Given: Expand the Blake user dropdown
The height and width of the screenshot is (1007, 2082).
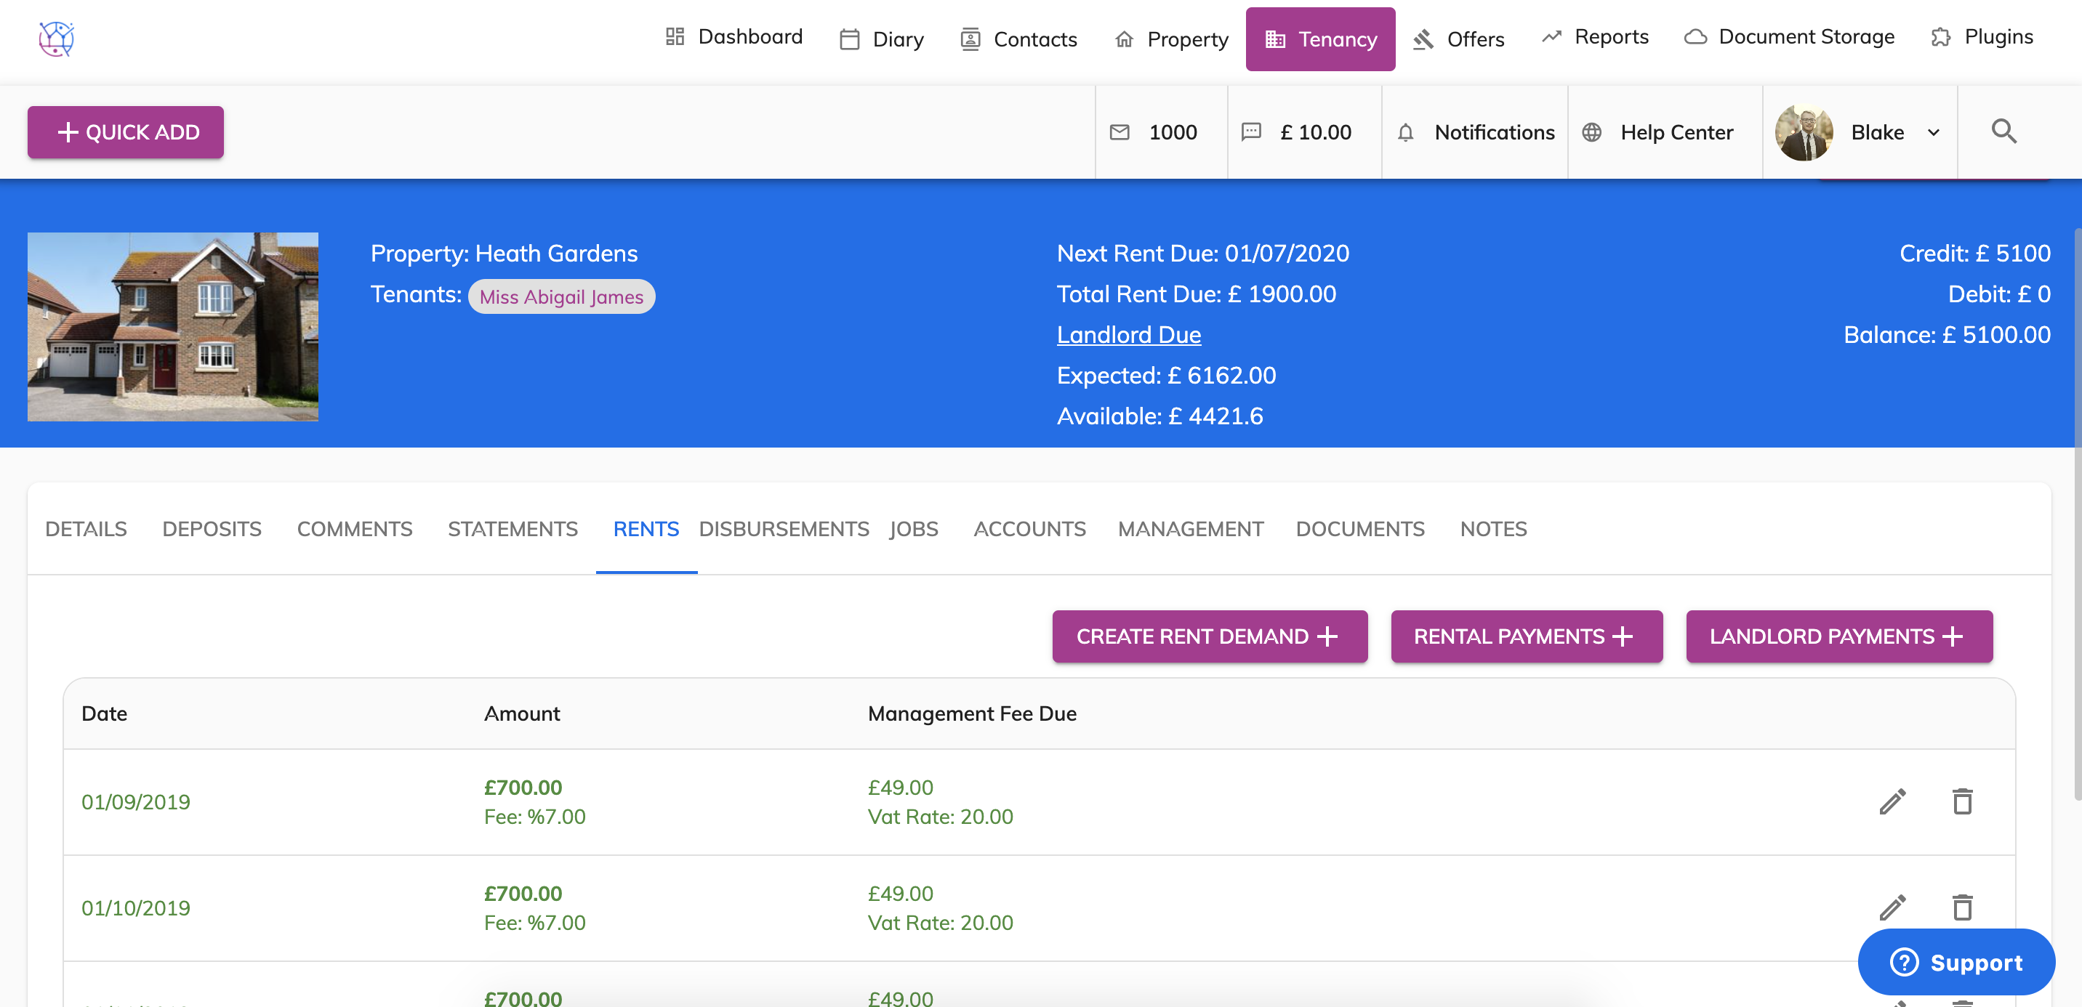Looking at the screenshot, I should [x=1933, y=132].
